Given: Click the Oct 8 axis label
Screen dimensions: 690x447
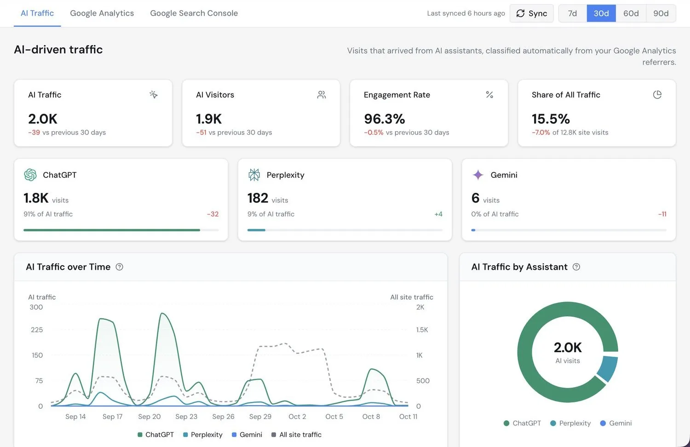Looking at the screenshot, I should click(x=371, y=417).
